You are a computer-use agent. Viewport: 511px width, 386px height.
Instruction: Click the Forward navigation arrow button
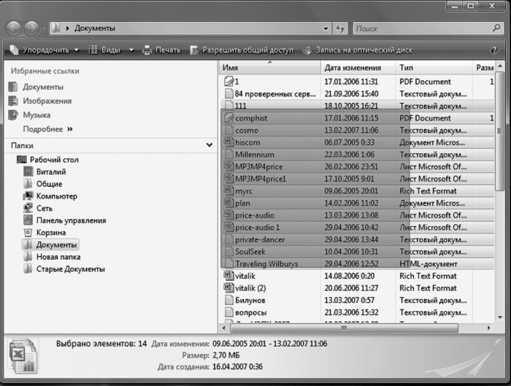coord(33,28)
